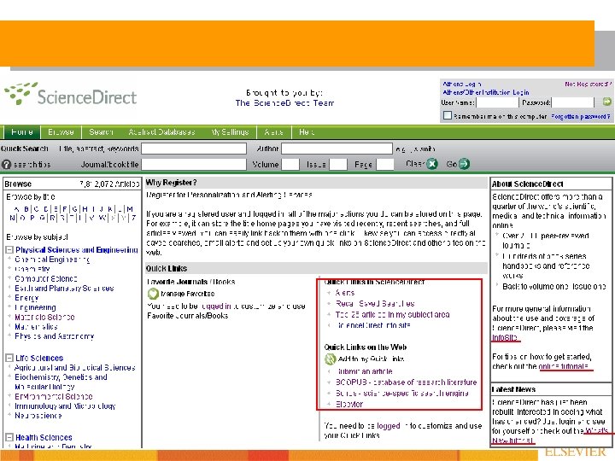Click the Clear X icon

432,164
